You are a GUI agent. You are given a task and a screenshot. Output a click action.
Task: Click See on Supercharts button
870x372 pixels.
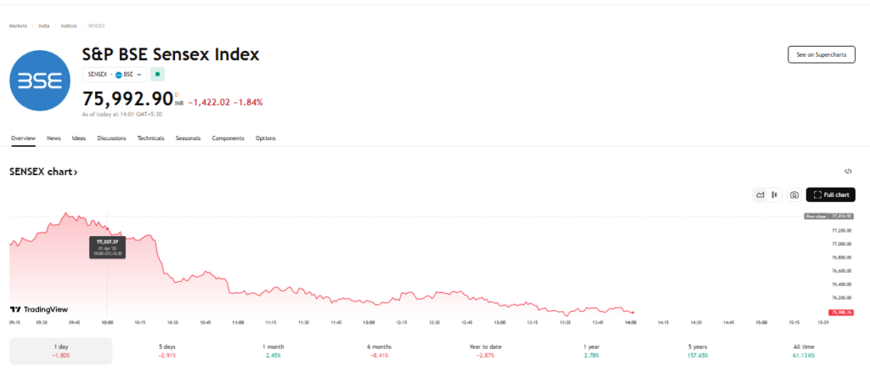click(x=822, y=55)
